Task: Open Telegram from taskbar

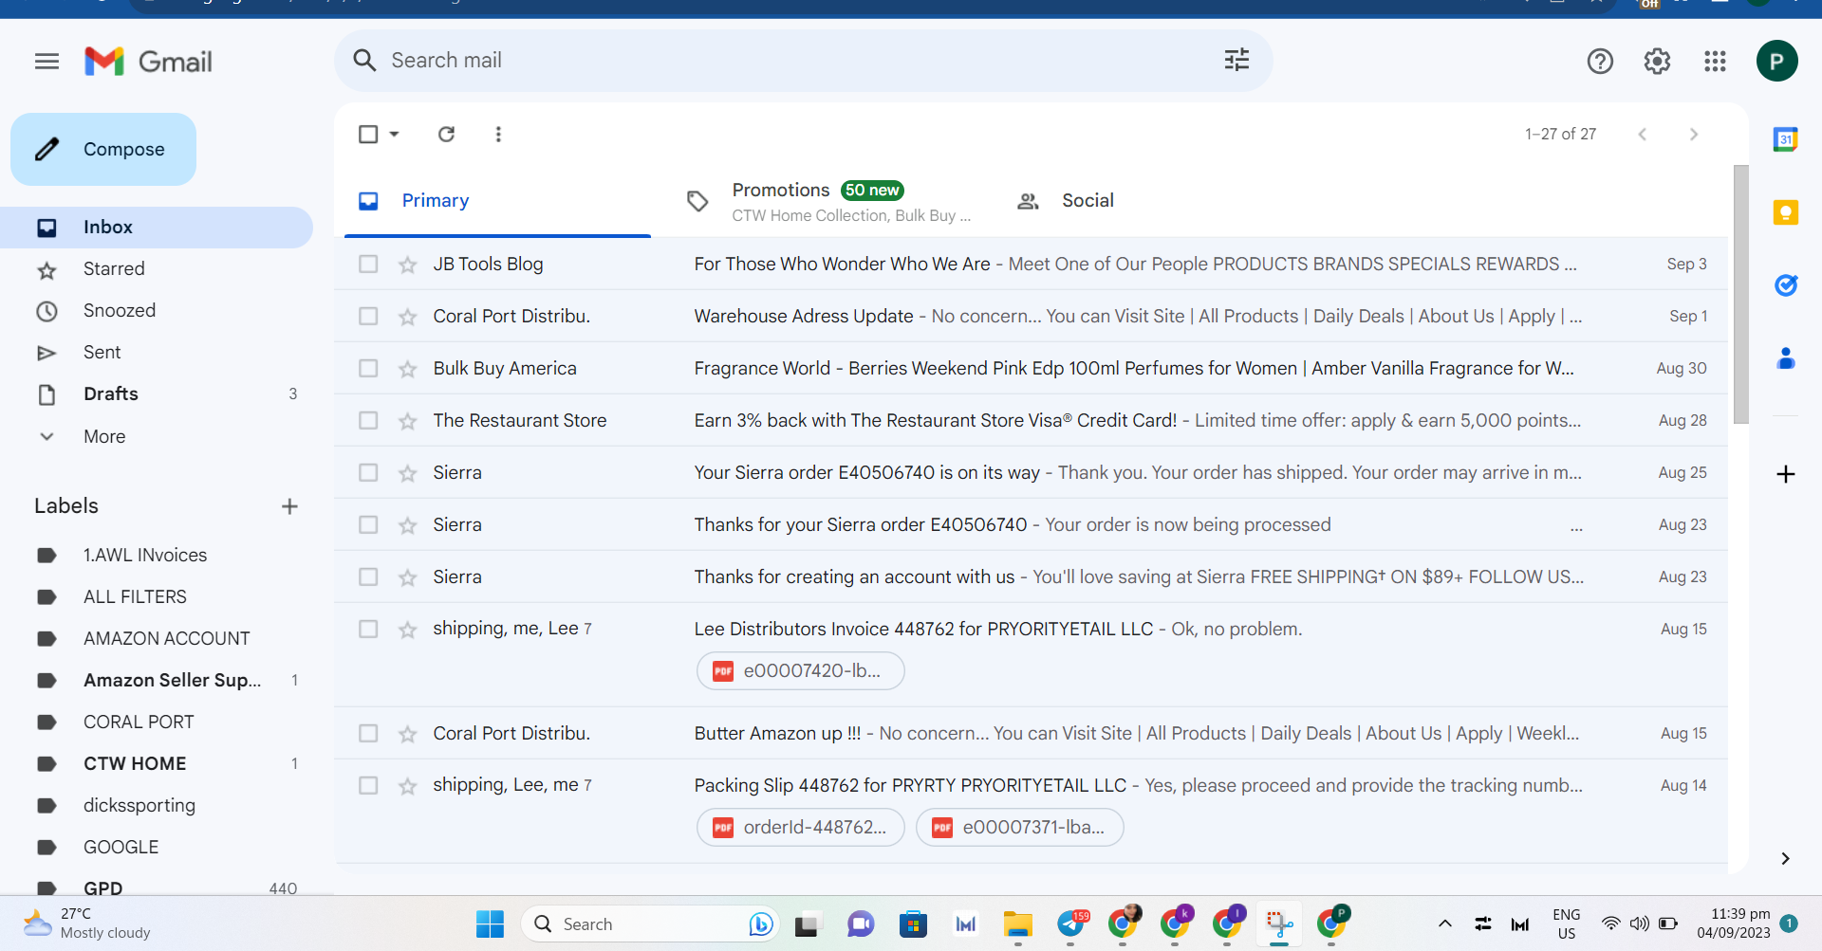Action: coord(1071,924)
